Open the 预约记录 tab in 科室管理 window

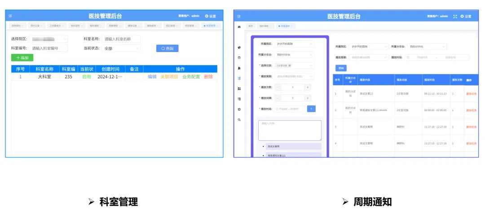pos(36,26)
